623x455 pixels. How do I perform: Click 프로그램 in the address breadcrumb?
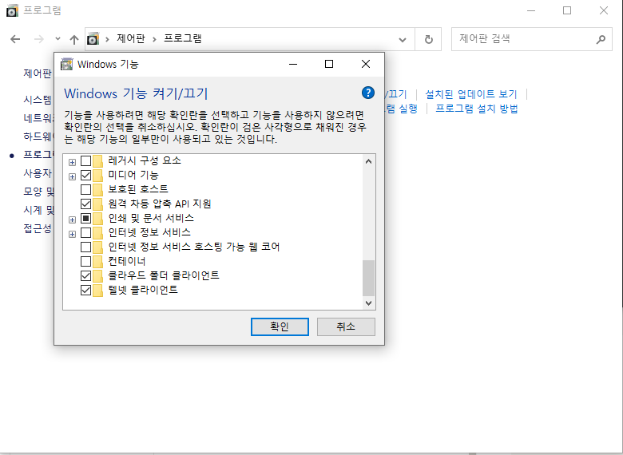(x=183, y=38)
